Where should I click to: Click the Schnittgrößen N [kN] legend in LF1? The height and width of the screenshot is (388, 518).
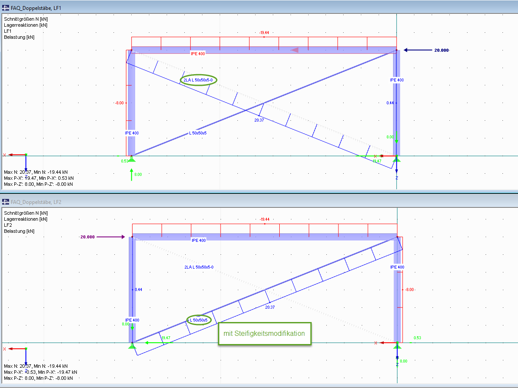[x=26, y=19]
